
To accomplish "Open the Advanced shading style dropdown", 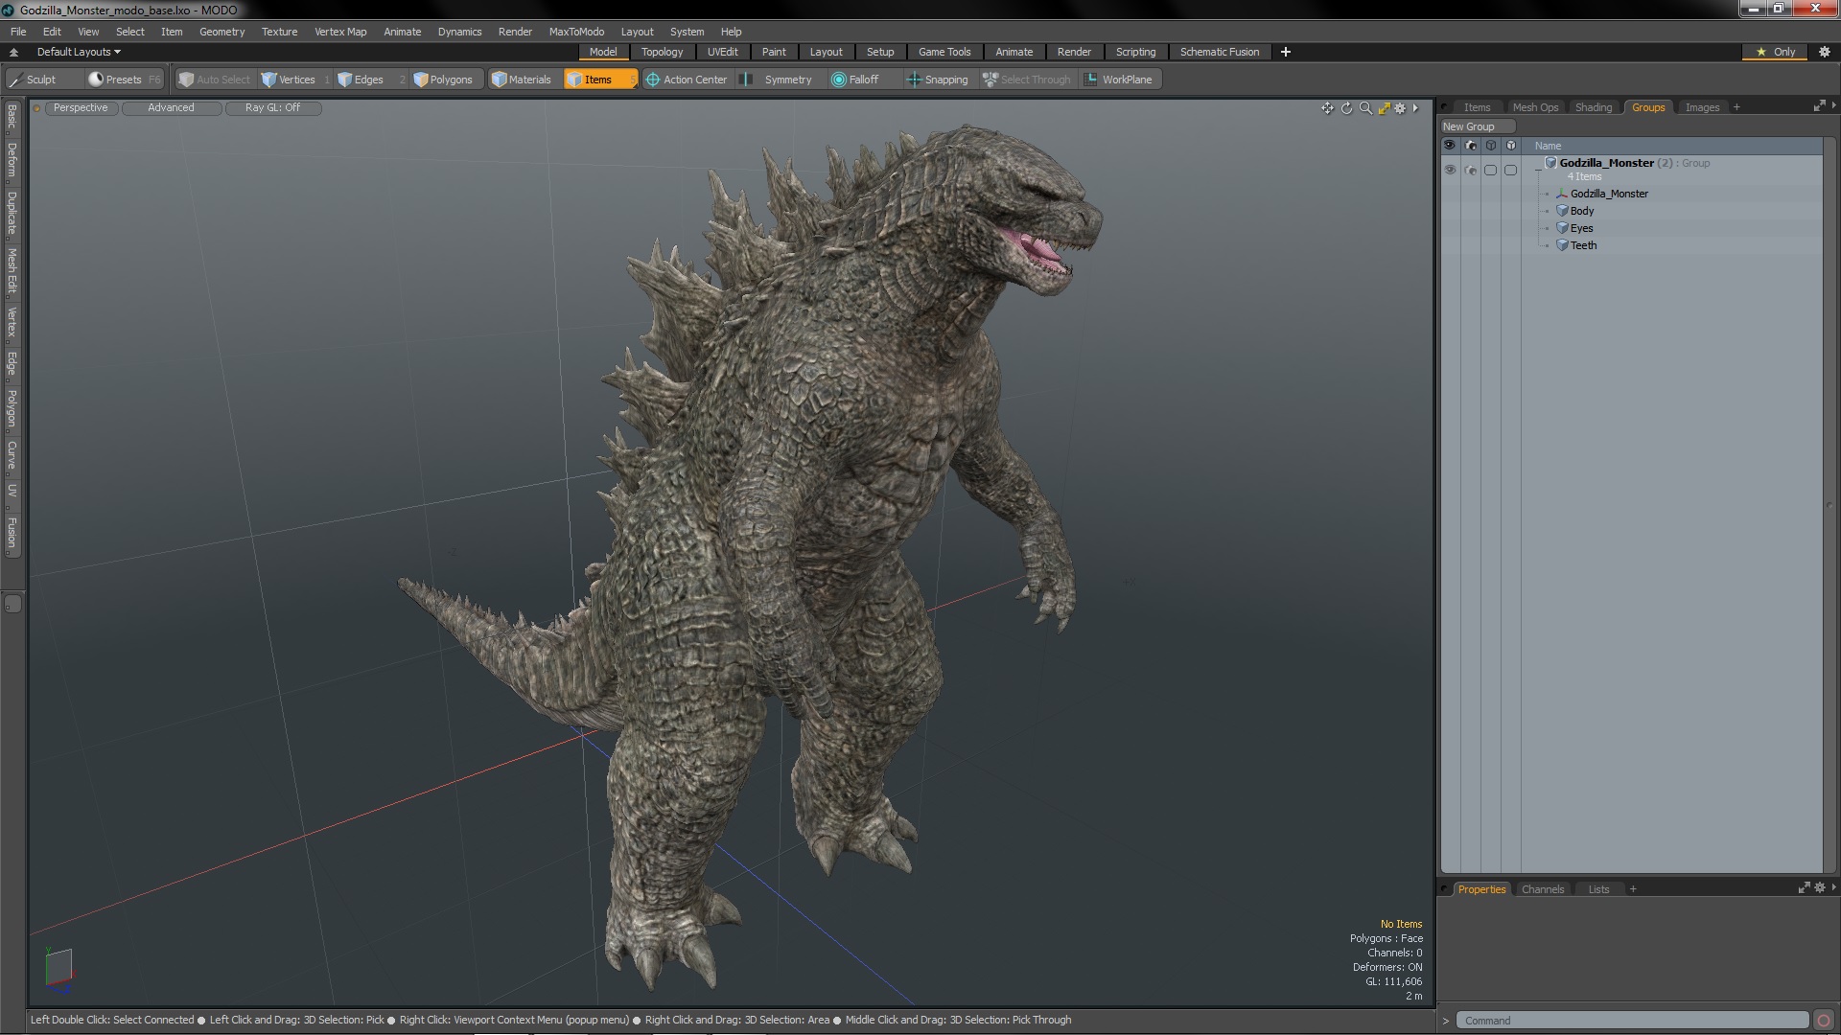I will pyautogui.click(x=171, y=108).
